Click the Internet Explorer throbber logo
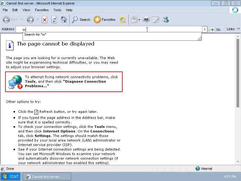 (235, 10)
